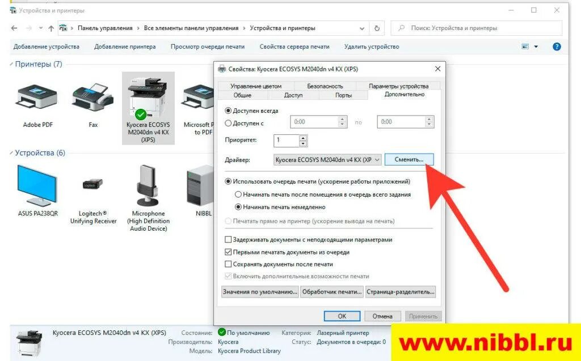Click Добавление устройства in the toolbar
The width and height of the screenshot is (581, 361).
point(47,46)
